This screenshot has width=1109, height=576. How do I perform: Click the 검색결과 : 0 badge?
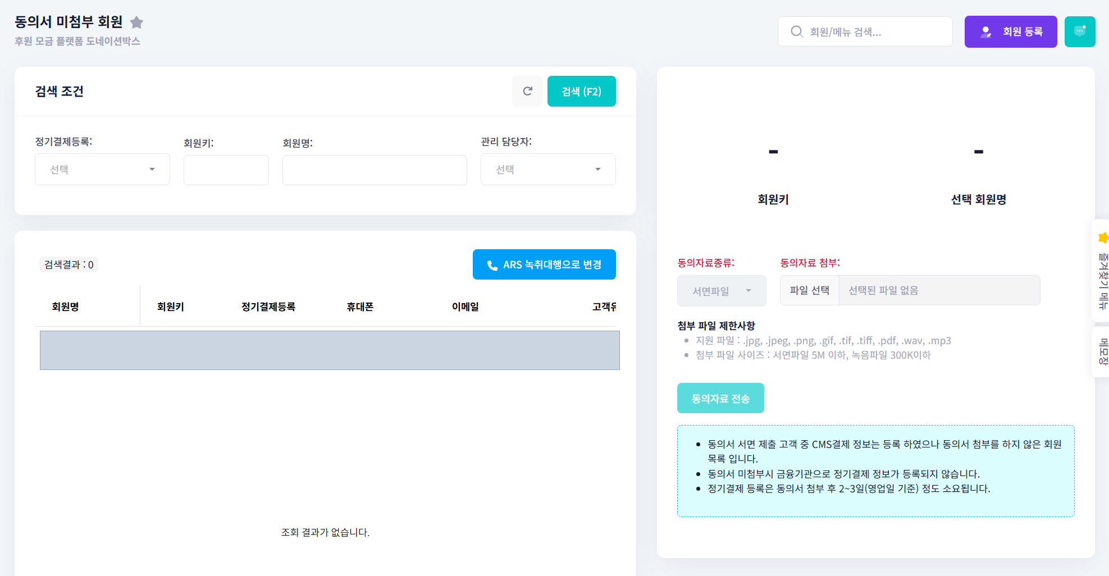point(69,264)
